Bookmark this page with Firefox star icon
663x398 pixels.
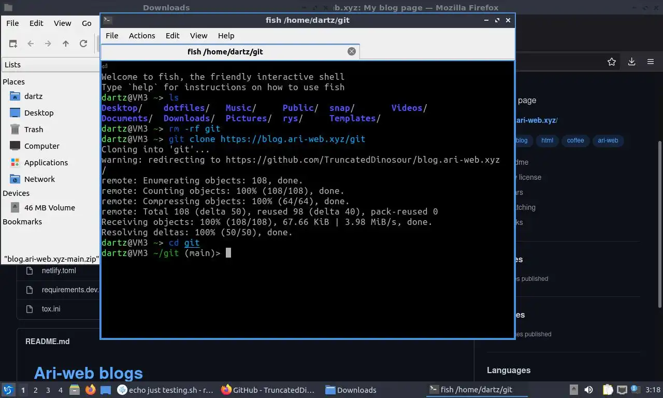pyautogui.click(x=612, y=62)
